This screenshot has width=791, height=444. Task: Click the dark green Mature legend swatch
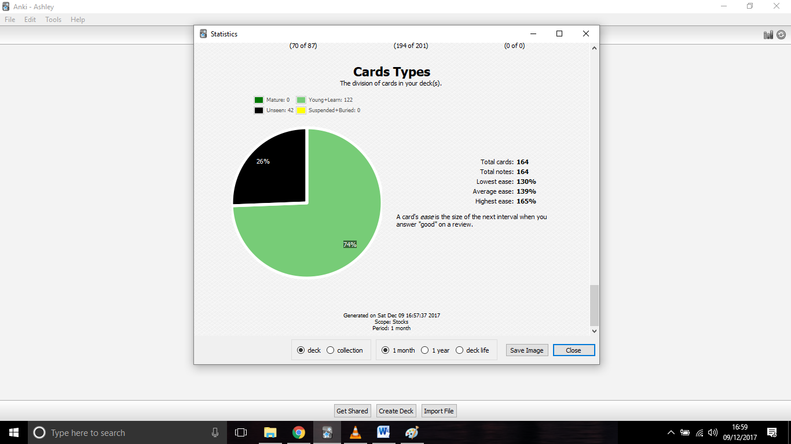pyautogui.click(x=259, y=100)
